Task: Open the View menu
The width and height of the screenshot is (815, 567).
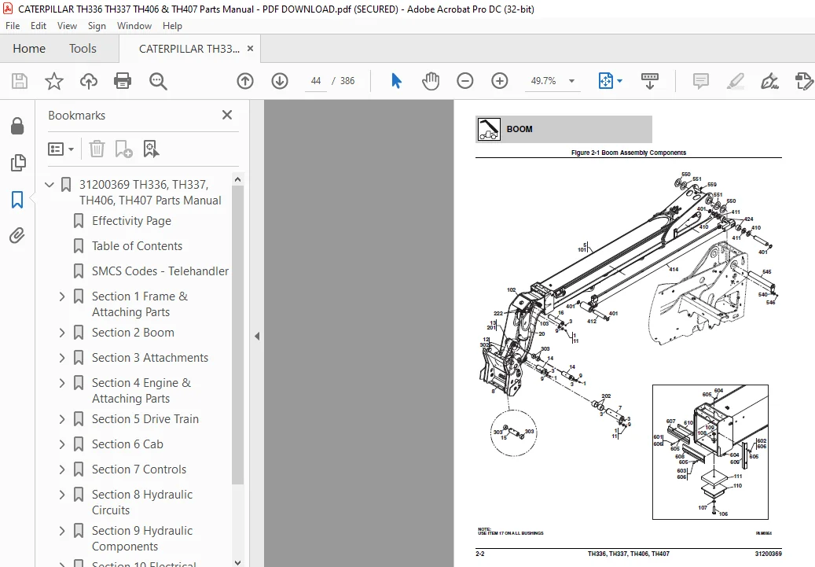Action: point(67,26)
